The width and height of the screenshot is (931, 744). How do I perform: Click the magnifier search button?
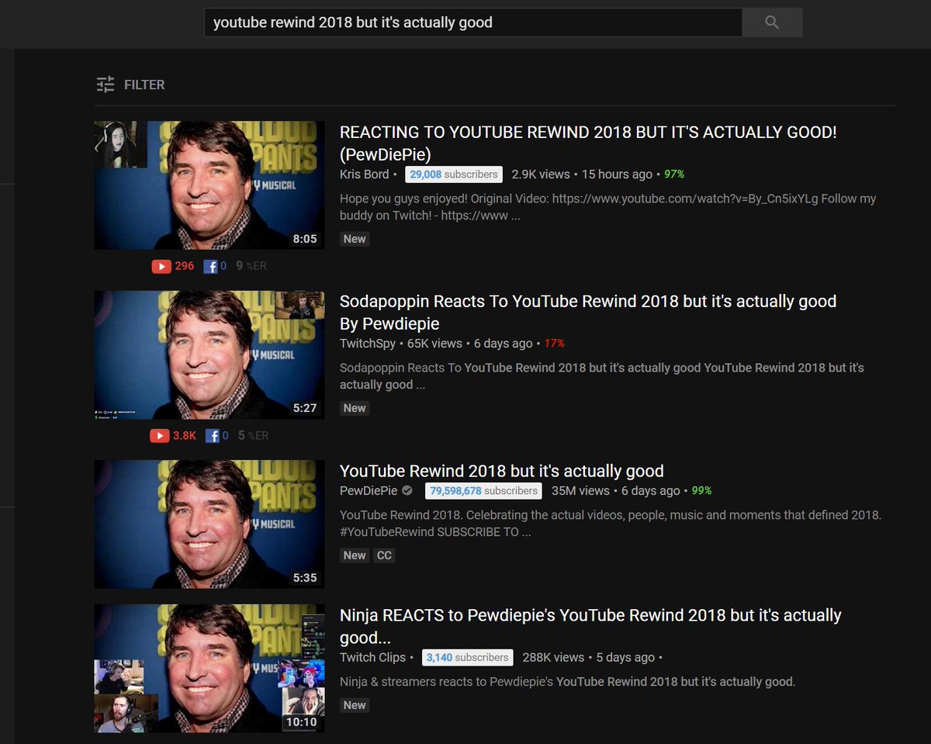tap(772, 22)
